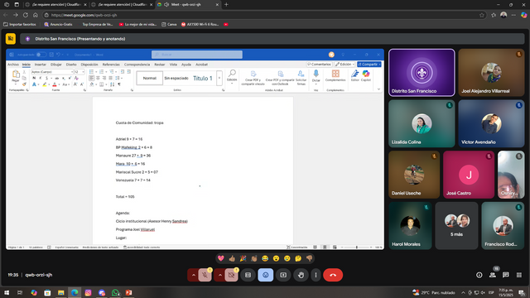
Task: Toggle italic formatting in Word ribbon
Action: pos(41,78)
